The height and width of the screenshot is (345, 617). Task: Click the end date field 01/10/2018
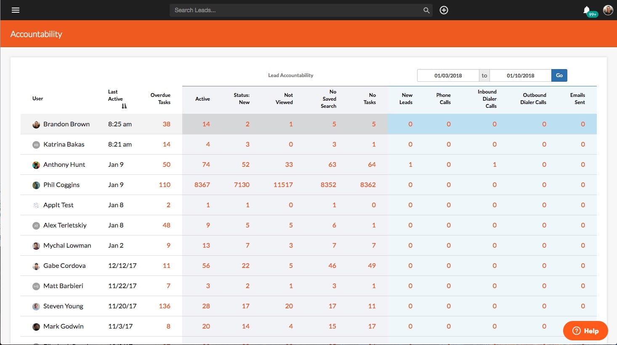(521, 75)
